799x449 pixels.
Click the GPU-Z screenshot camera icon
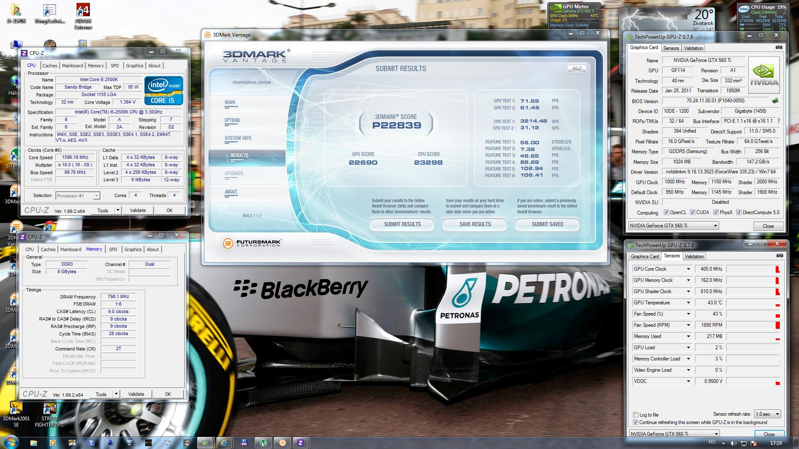[x=779, y=47]
